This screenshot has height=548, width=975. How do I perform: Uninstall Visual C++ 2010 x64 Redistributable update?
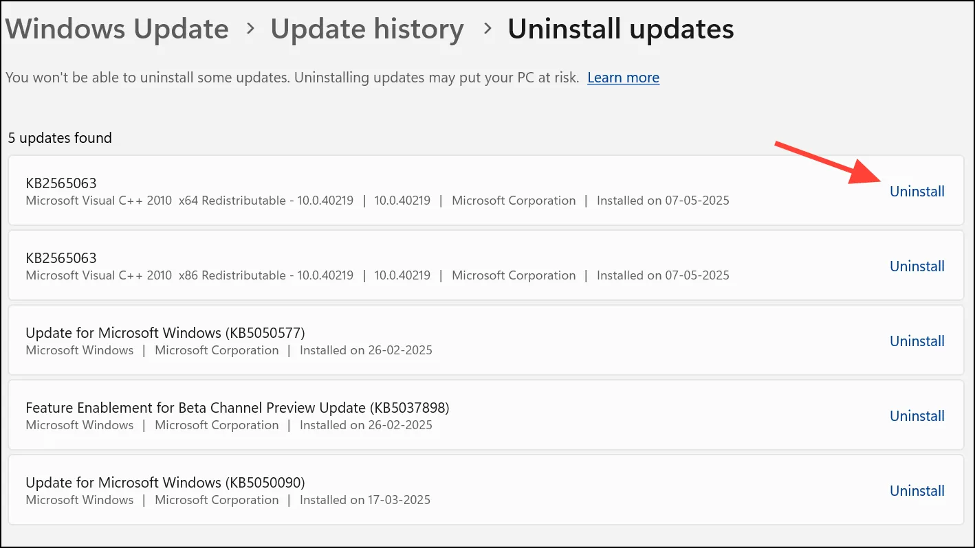pos(917,192)
